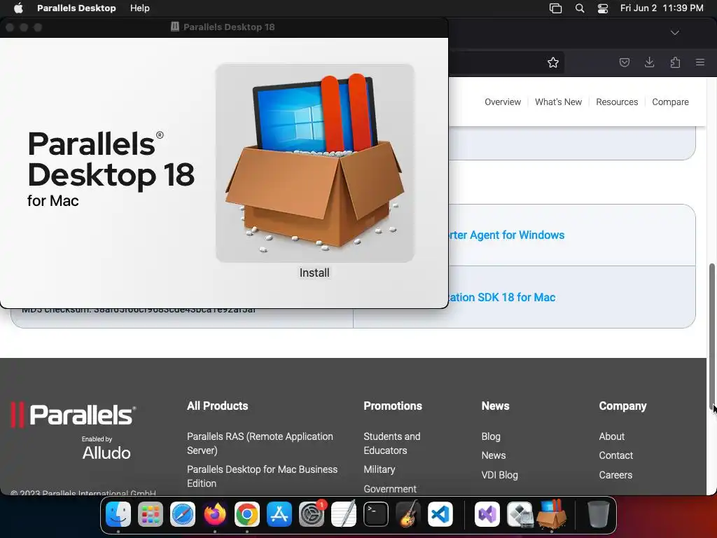717x538 pixels.
Task: Go to the Overview page tab
Action: [503, 102]
